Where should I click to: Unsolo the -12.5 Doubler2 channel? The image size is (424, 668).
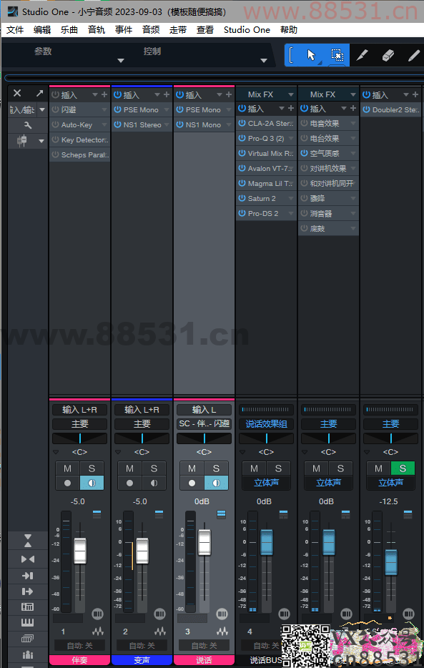pos(403,468)
